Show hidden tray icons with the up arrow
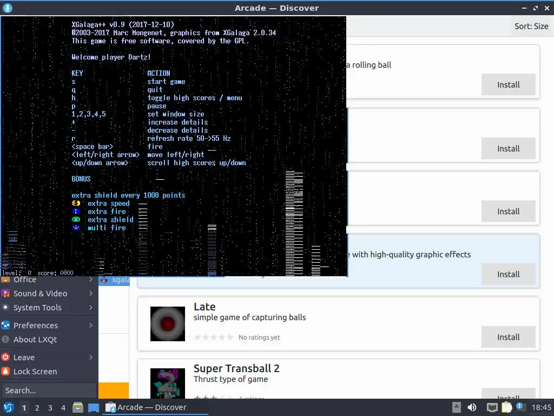 [x=457, y=407]
